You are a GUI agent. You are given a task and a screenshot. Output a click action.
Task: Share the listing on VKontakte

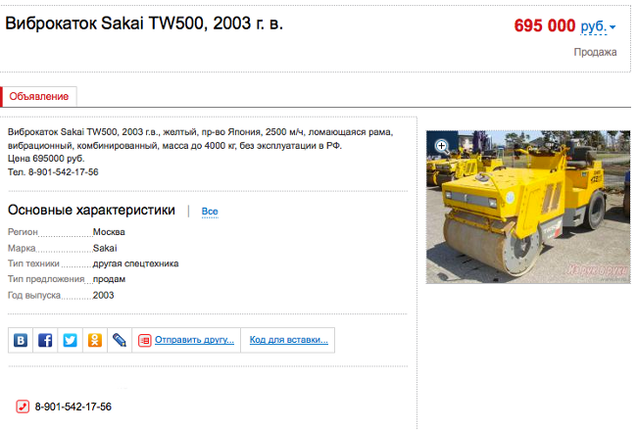[21, 340]
